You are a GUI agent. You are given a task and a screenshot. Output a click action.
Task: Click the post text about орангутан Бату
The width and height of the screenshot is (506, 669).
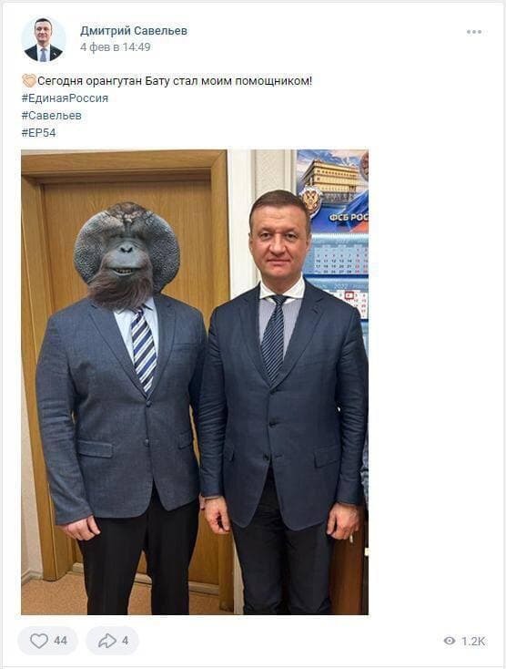click(175, 80)
